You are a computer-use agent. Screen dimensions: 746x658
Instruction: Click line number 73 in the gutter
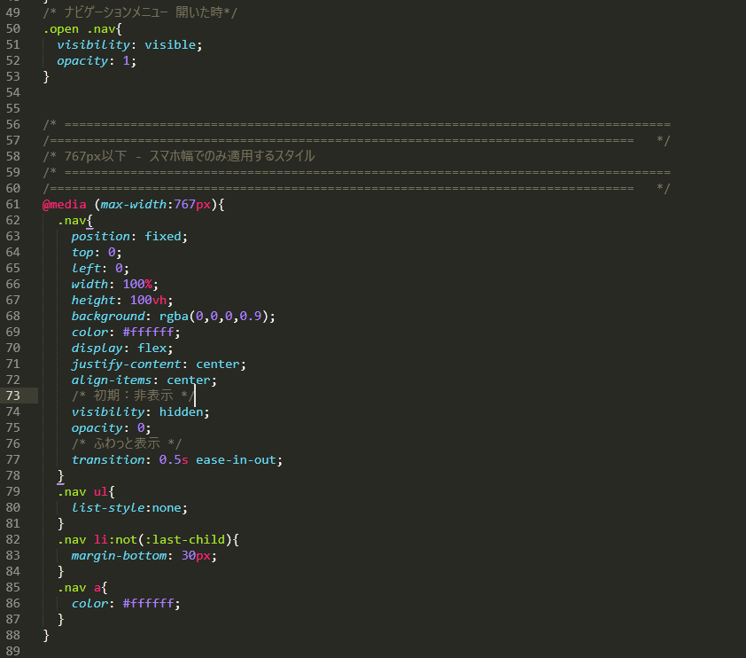tap(12, 396)
